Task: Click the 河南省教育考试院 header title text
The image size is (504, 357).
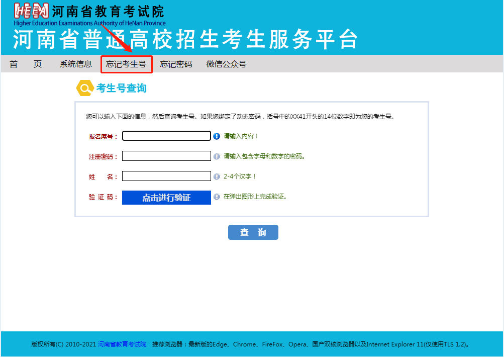Action: point(108,11)
